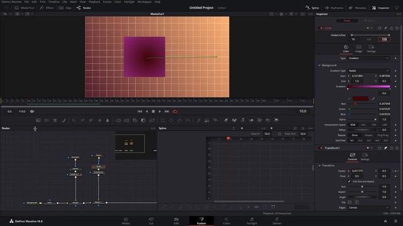Screen dimensions: 403x226
Task: Toggle loop playback button
Action: 175,112
